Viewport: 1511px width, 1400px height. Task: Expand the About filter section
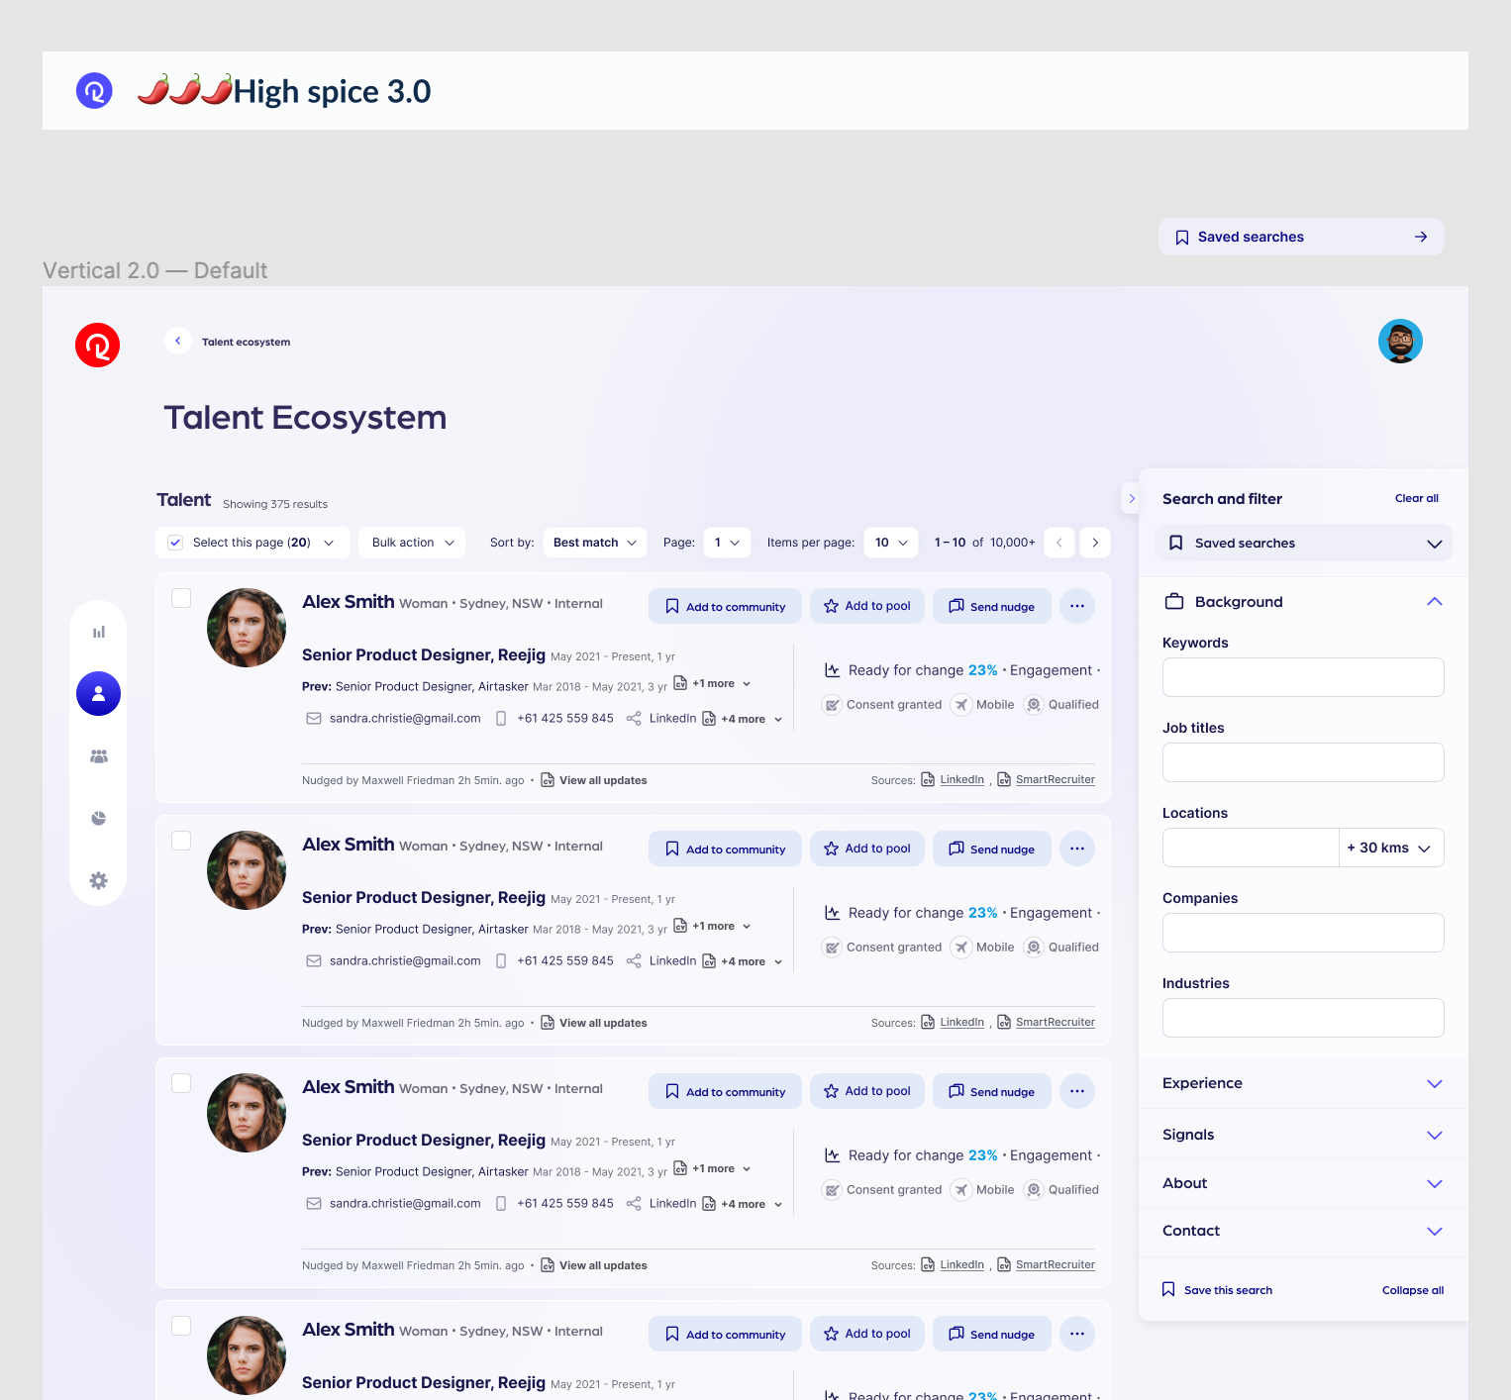click(1434, 1183)
